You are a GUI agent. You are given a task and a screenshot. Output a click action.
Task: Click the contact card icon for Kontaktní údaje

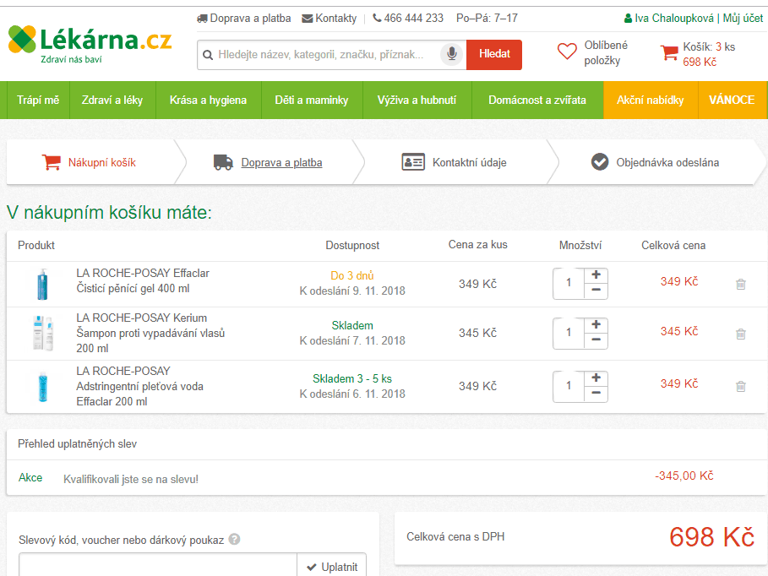[413, 162]
